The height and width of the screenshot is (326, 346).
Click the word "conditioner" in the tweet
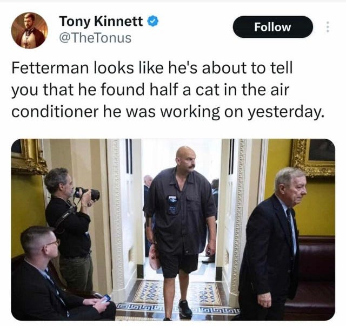click(55, 112)
